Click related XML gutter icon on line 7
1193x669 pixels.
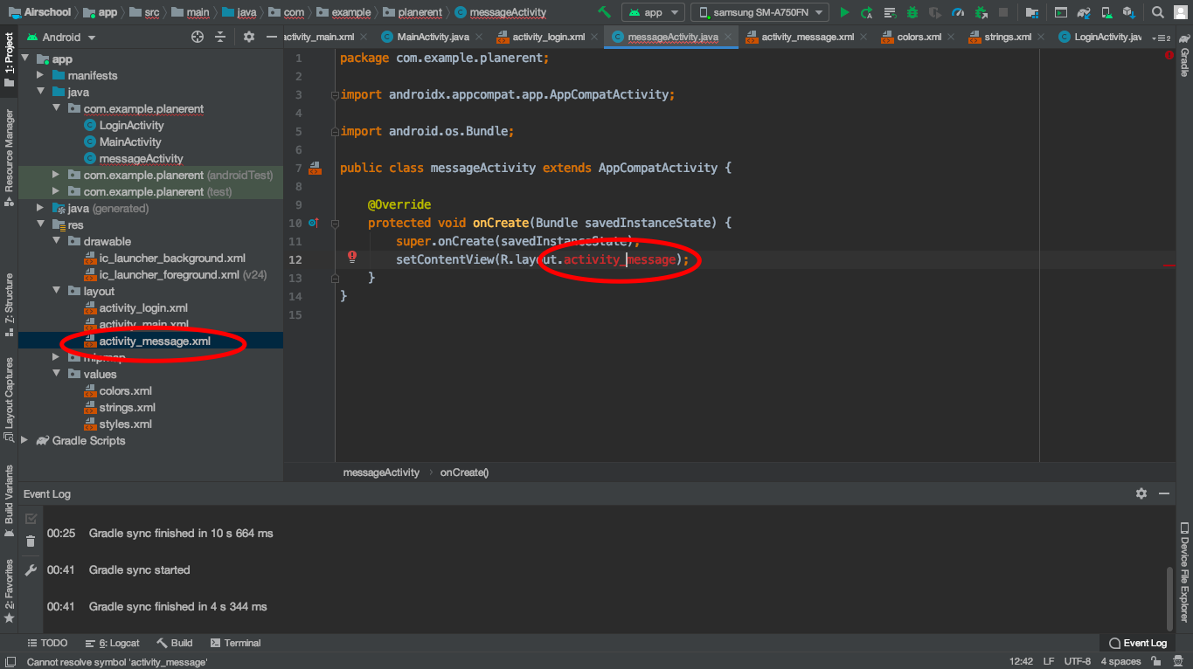[315, 168]
